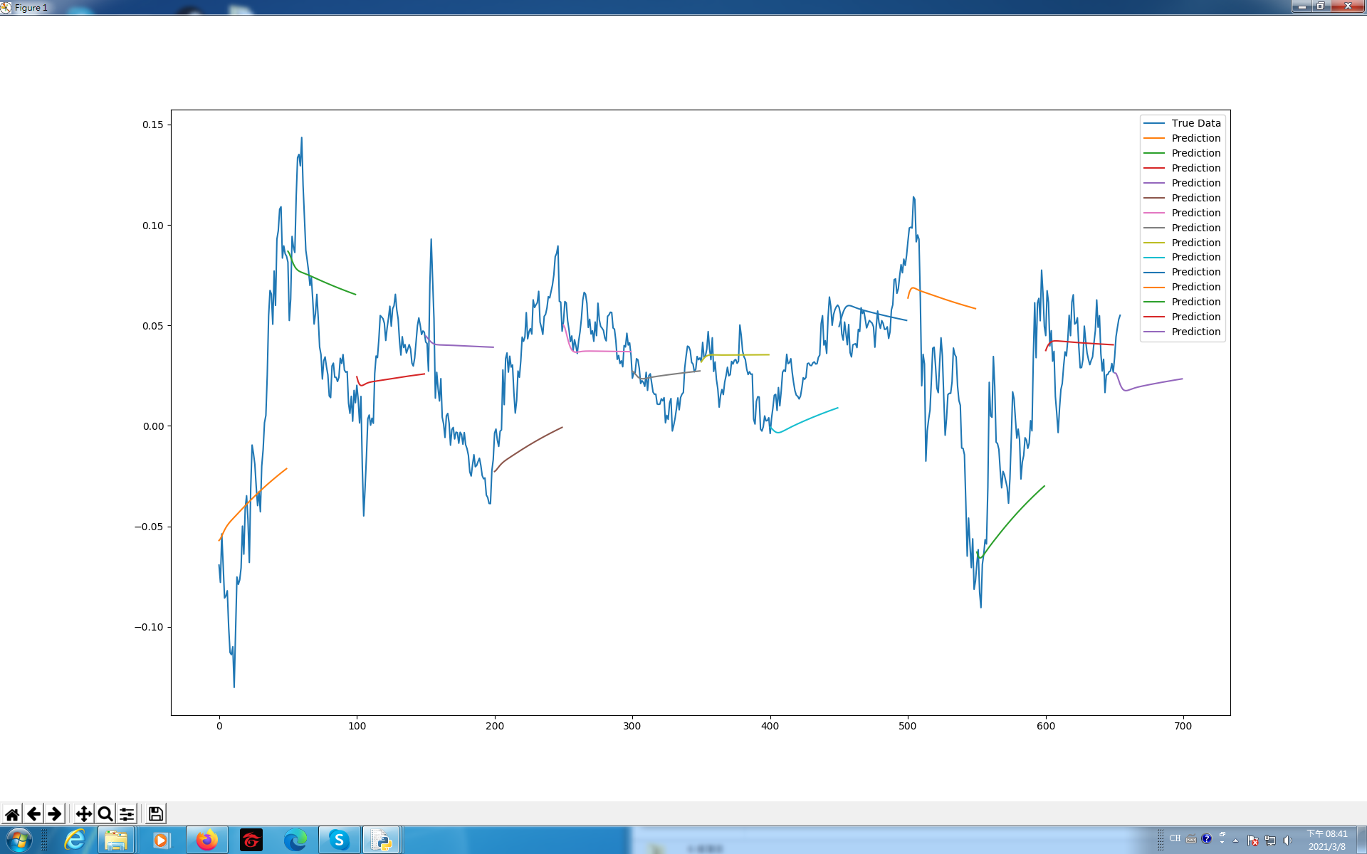Open the Windows Start menu

[19, 840]
